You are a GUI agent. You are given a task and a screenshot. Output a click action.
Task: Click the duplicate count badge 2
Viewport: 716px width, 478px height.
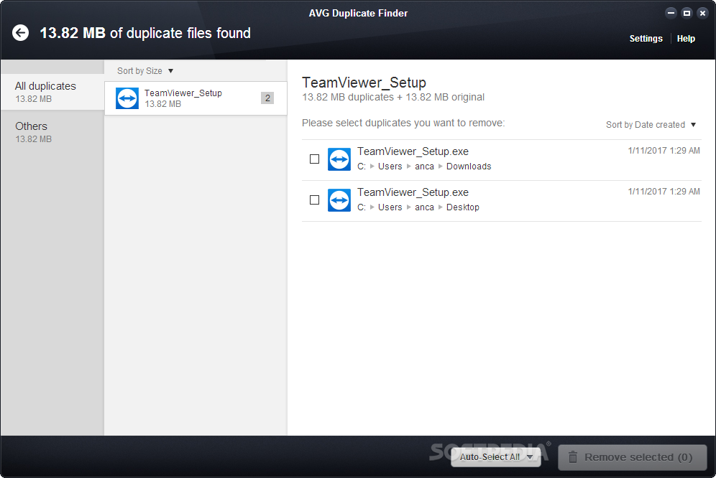click(x=267, y=98)
